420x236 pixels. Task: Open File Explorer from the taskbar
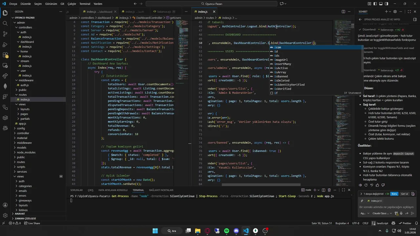[x=198, y=231]
